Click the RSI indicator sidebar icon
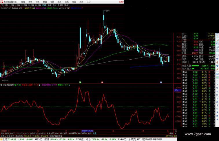Viewport: 219px width, 141px height. pos(217,59)
